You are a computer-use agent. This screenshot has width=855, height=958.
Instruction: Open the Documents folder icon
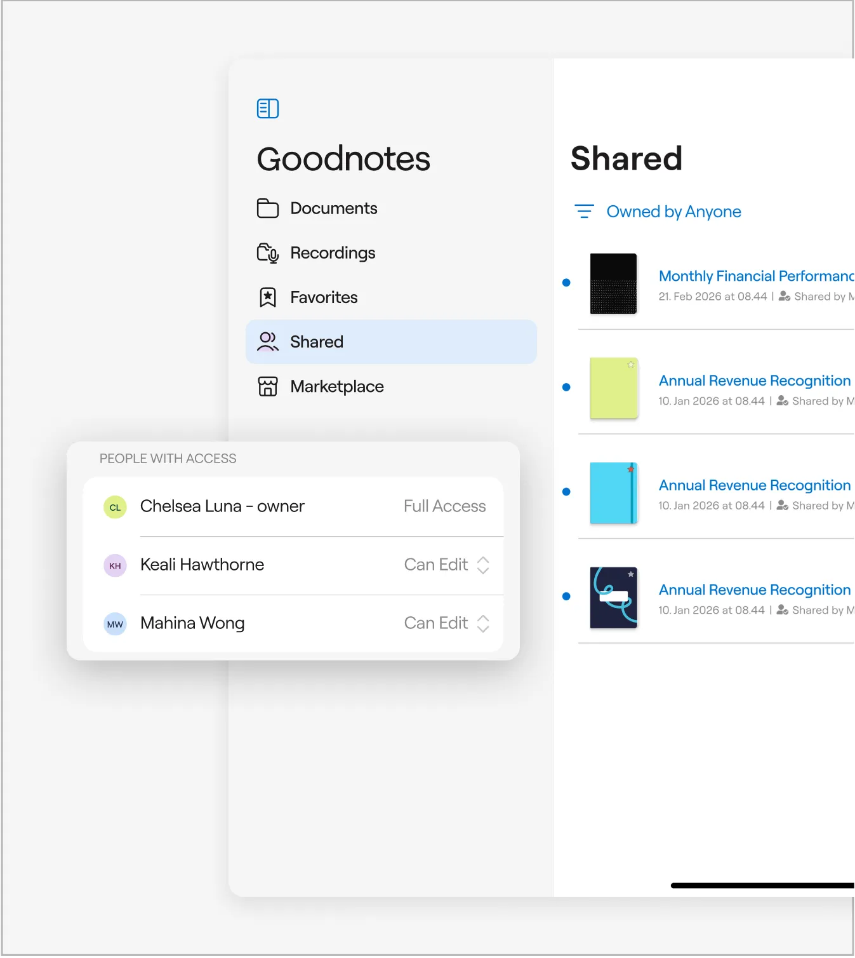(x=268, y=208)
